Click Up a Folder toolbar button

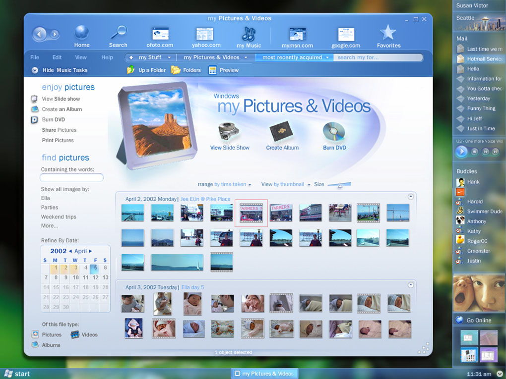[146, 70]
